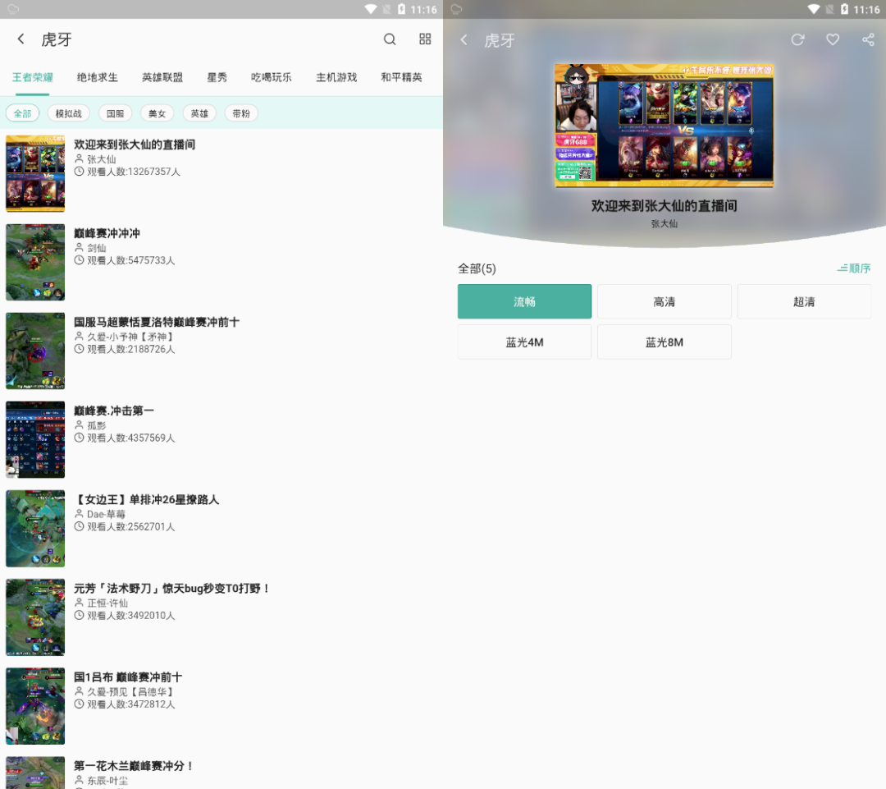Select streamer name Dae-草莓
The width and height of the screenshot is (886, 789).
pyautogui.click(x=106, y=514)
